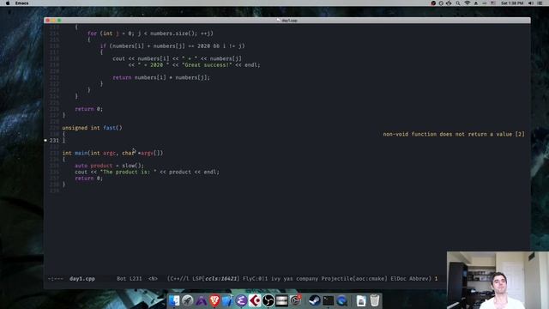Switch to Emacs via its Dock icon
The image size is (549, 309).
point(241,300)
